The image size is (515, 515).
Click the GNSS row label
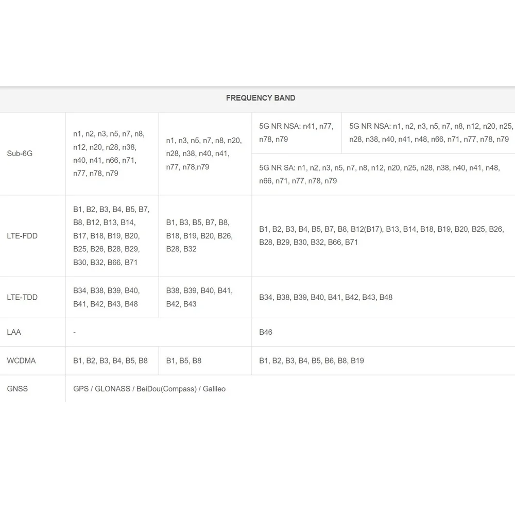18,389
